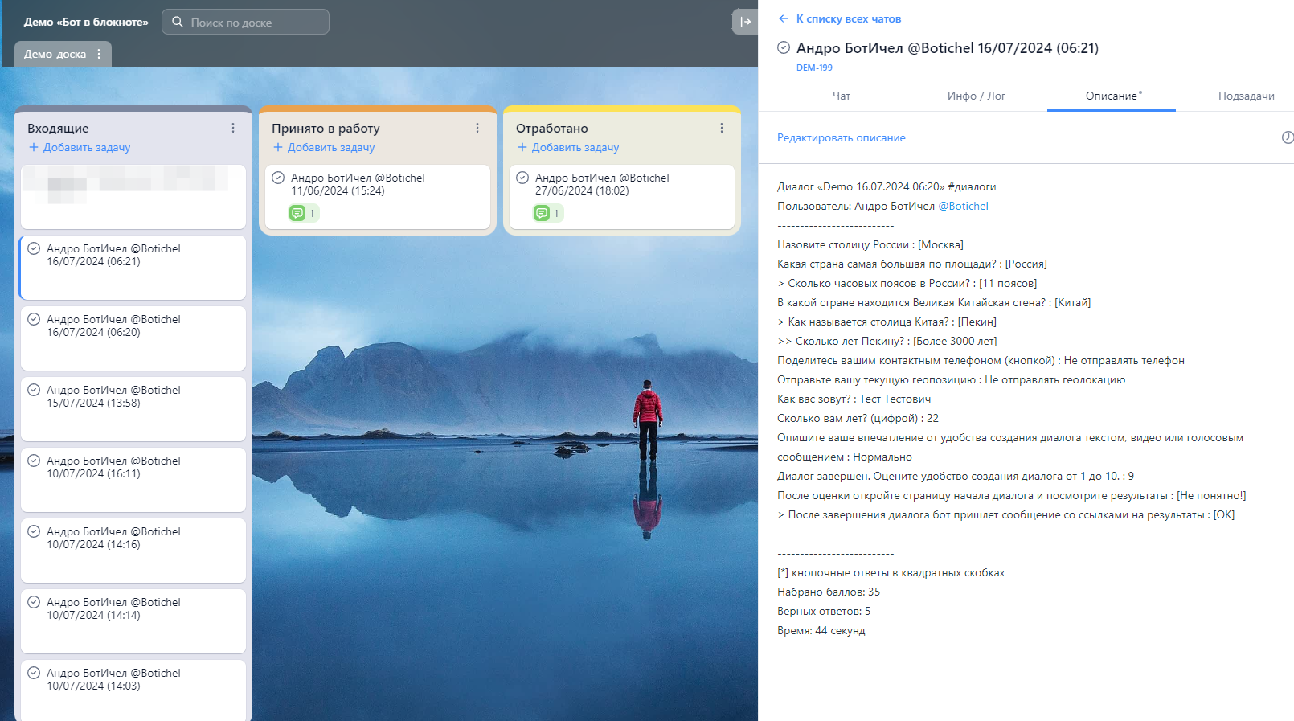Open task card dated 10/07/2024 (16:11)

pyautogui.click(x=133, y=480)
